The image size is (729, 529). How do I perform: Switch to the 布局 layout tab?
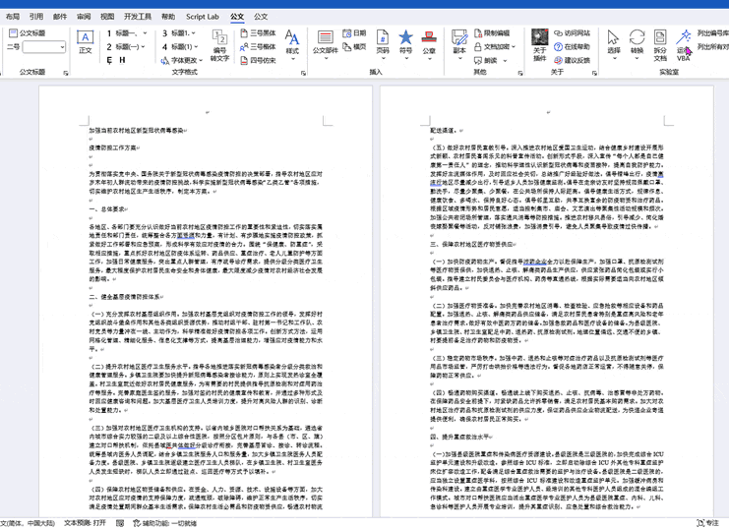[x=13, y=17]
